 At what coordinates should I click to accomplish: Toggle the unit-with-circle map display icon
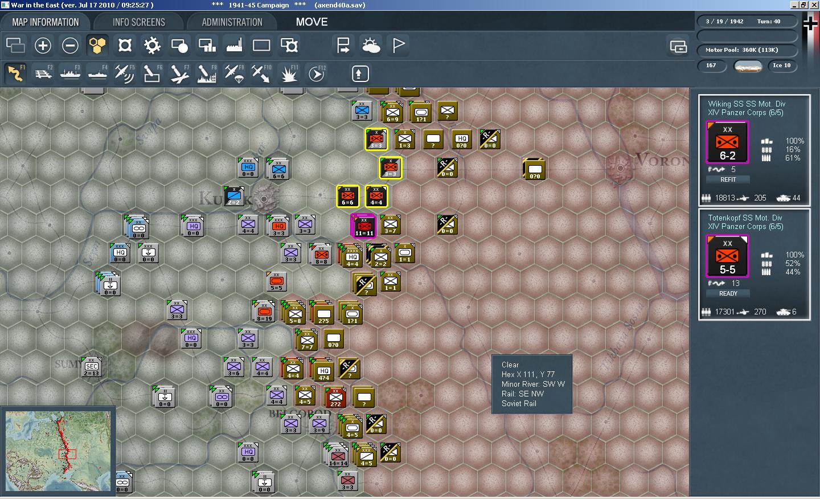click(x=179, y=46)
